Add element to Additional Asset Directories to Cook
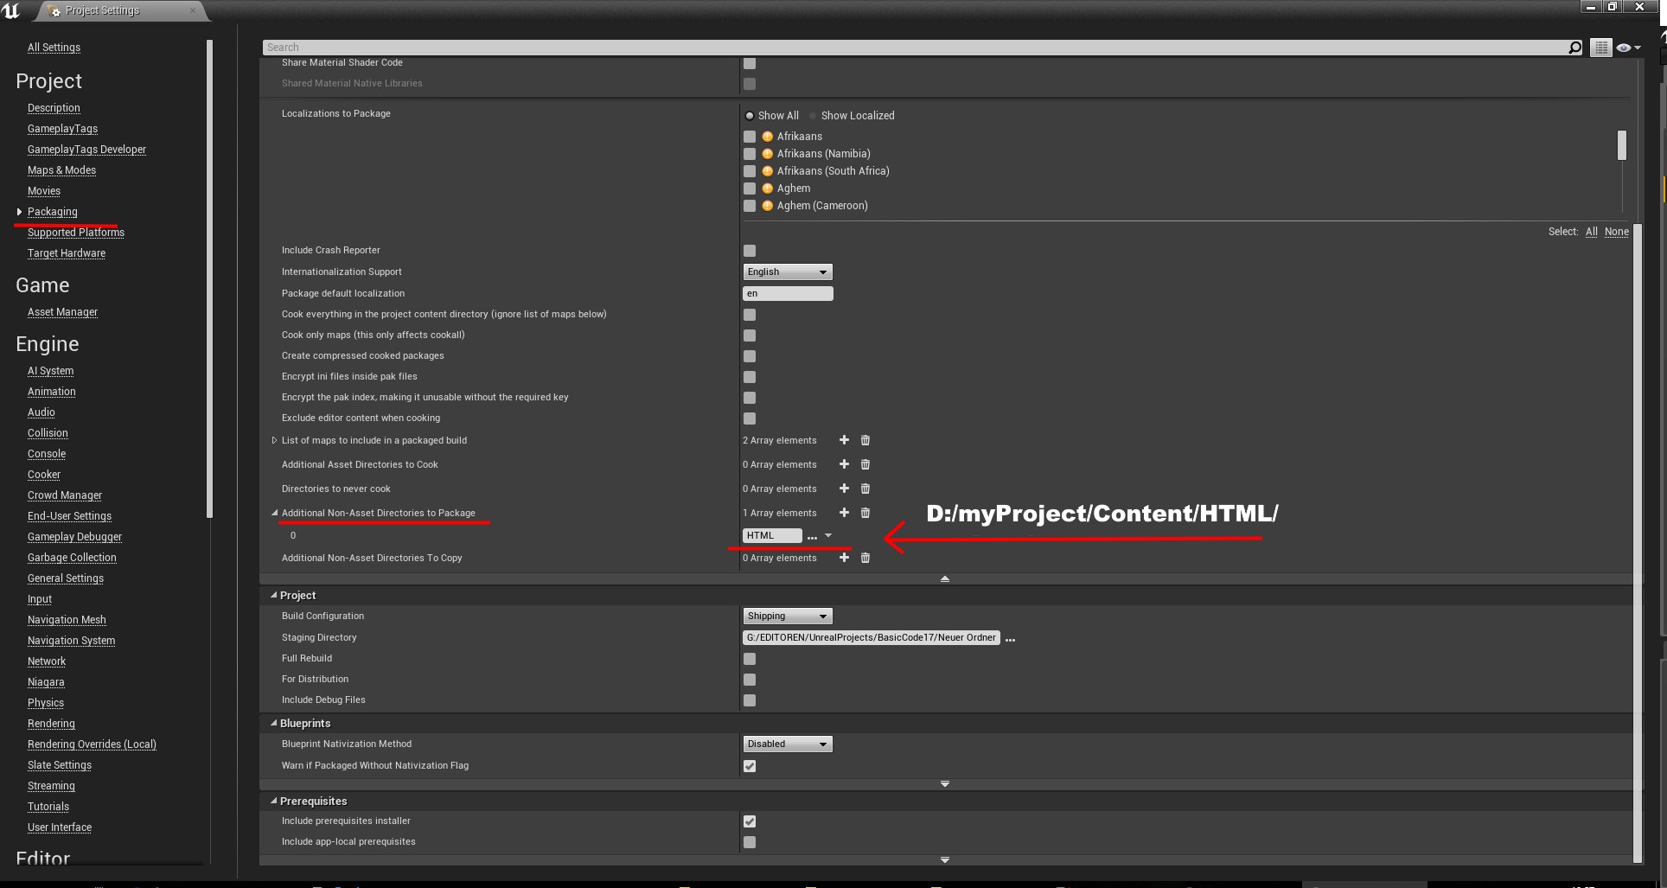Viewport: 1667px width, 888px height. (844, 464)
